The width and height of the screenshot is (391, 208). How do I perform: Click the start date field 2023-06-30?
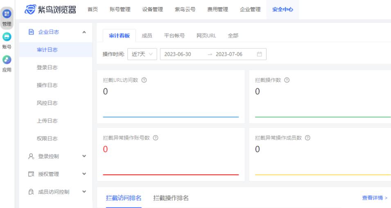tap(178, 54)
